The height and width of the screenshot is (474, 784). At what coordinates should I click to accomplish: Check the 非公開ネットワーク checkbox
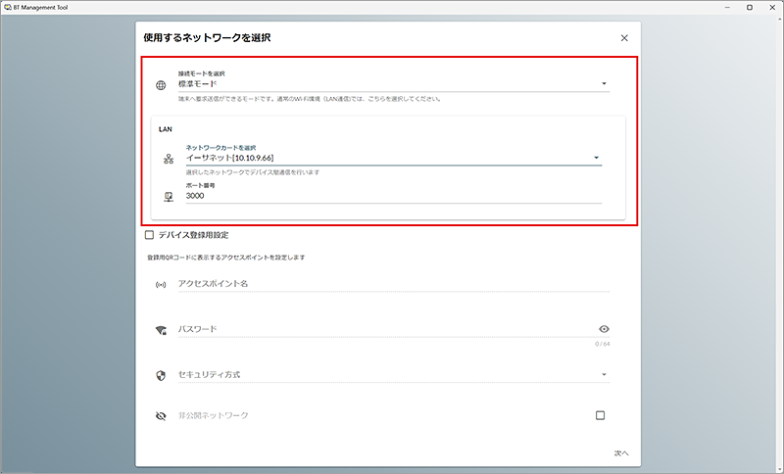tap(601, 415)
